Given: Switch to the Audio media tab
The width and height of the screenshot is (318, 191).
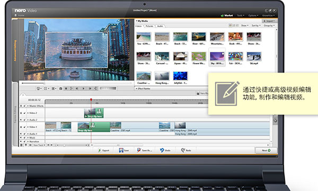Looking at the screenshot, I should click(160, 26).
